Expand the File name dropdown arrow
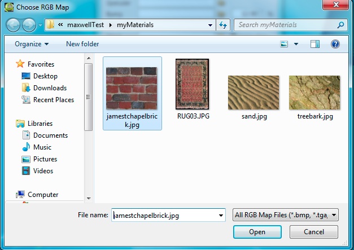354x250 pixels. coord(221,215)
